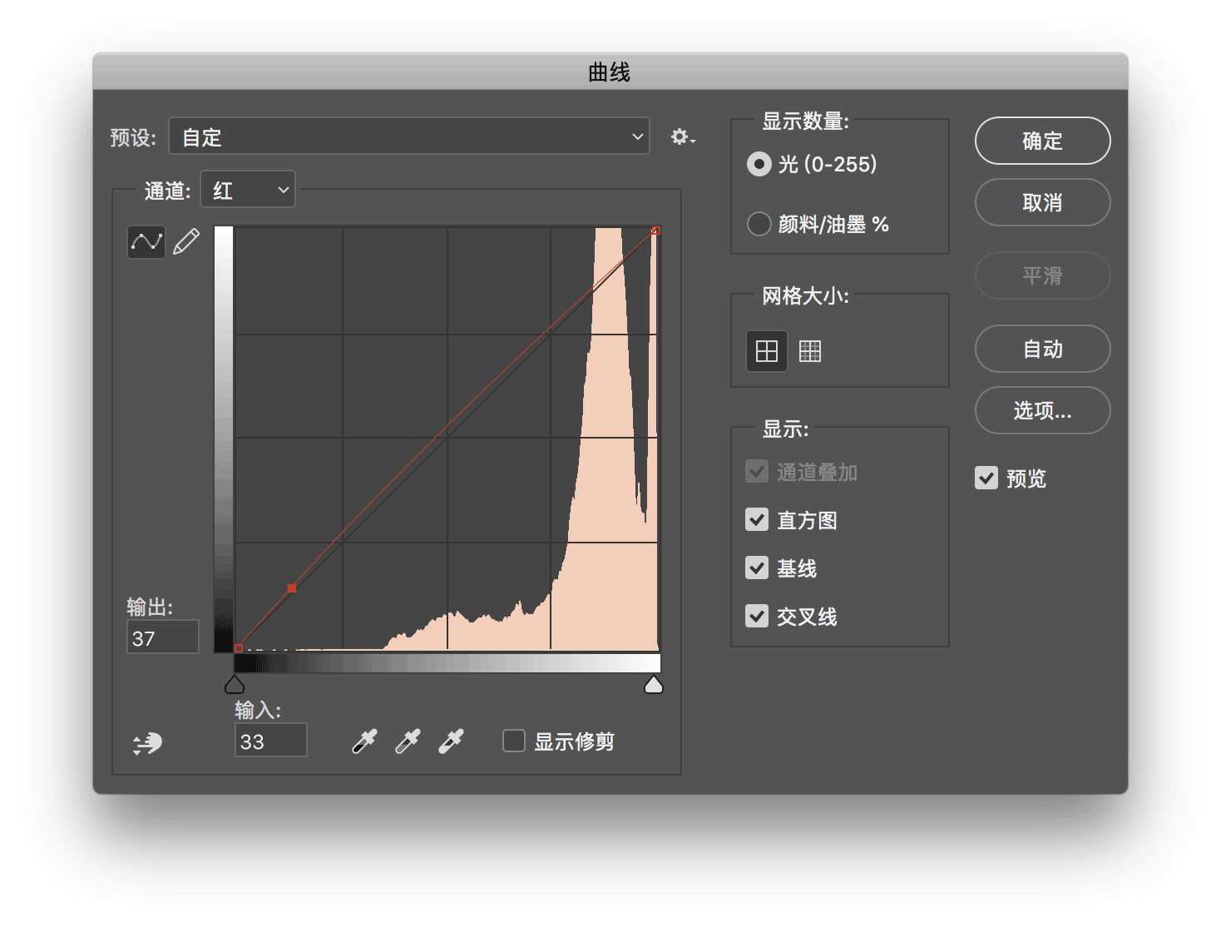Pick the white point eyedropper
The width and height of the screenshot is (1221, 927).
(451, 741)
